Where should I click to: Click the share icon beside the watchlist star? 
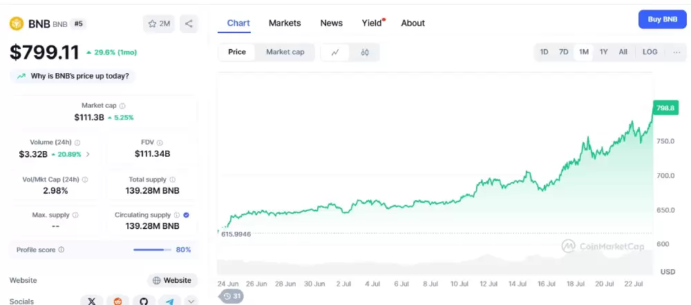pos(189,23)
